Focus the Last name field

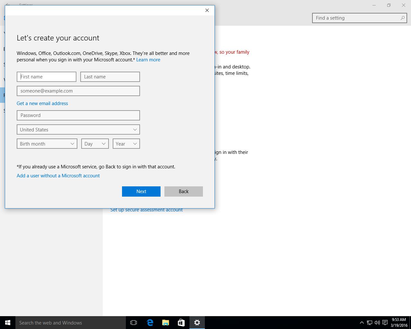(x=110, y=77)
